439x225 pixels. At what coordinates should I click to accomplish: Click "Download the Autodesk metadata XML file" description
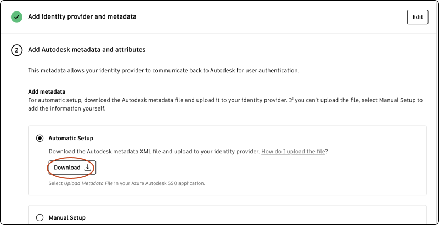pos(154,151)
